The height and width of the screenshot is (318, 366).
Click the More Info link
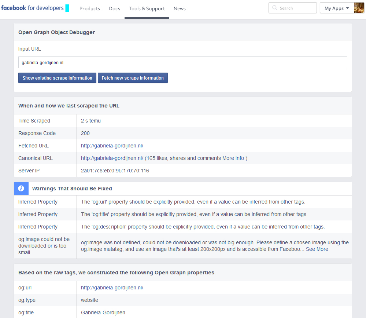pos(233,158)
